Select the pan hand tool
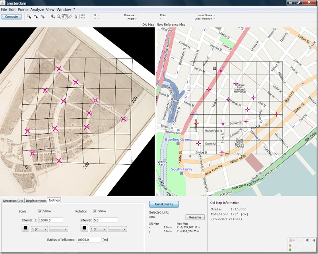Viewport: 318px width, 254px height. tap(64, 17)
